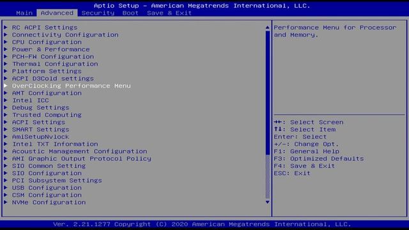Click arrow beside OverClocking Performance Menu

[x=6, y=86]
